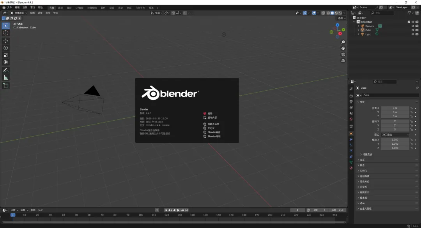421x228 pixels.
Task: Hide the Light in the outliner via its eye
Action: coord(413,34)
